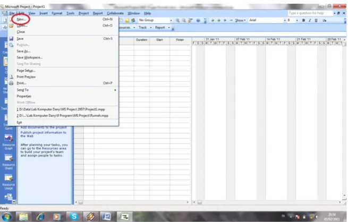Open the Format menu
This screenshot has height=222, width=348.
pyautogui.click(x=57, y=13)
